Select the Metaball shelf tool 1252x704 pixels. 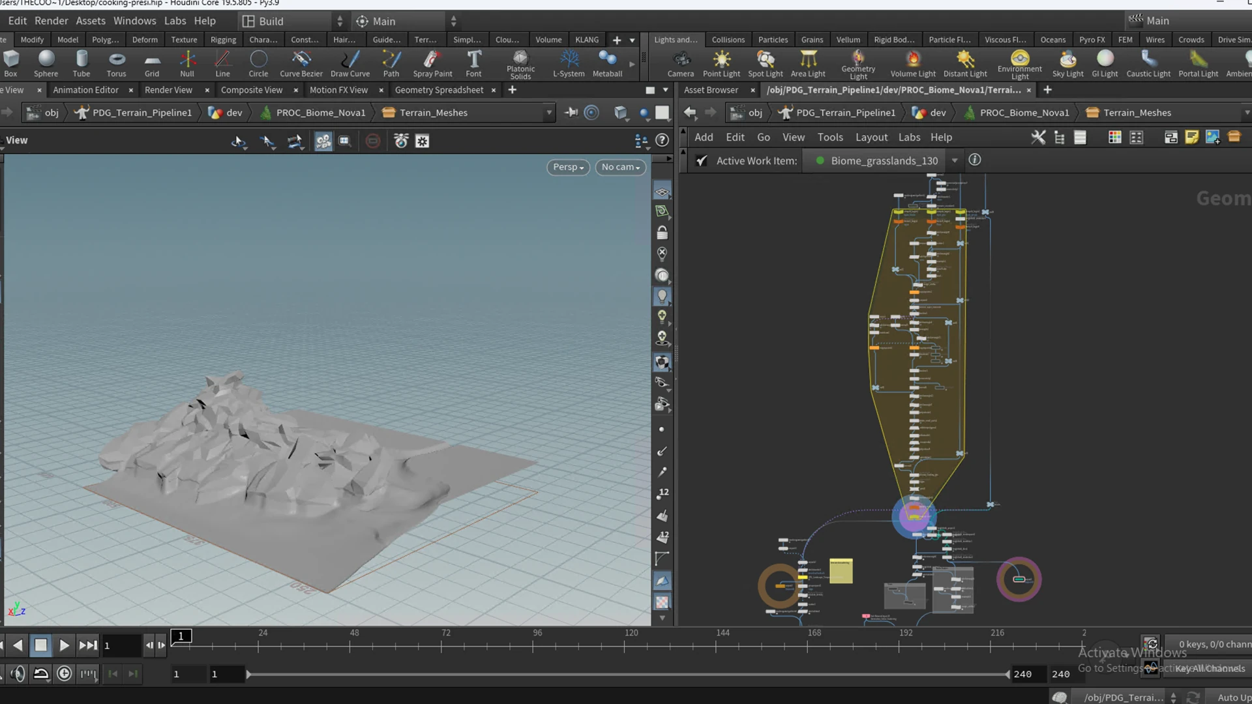coord(607,64)
